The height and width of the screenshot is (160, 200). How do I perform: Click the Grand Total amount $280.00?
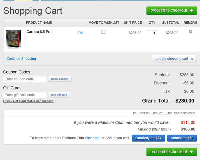pyautogui.click(x=185, y=100)
